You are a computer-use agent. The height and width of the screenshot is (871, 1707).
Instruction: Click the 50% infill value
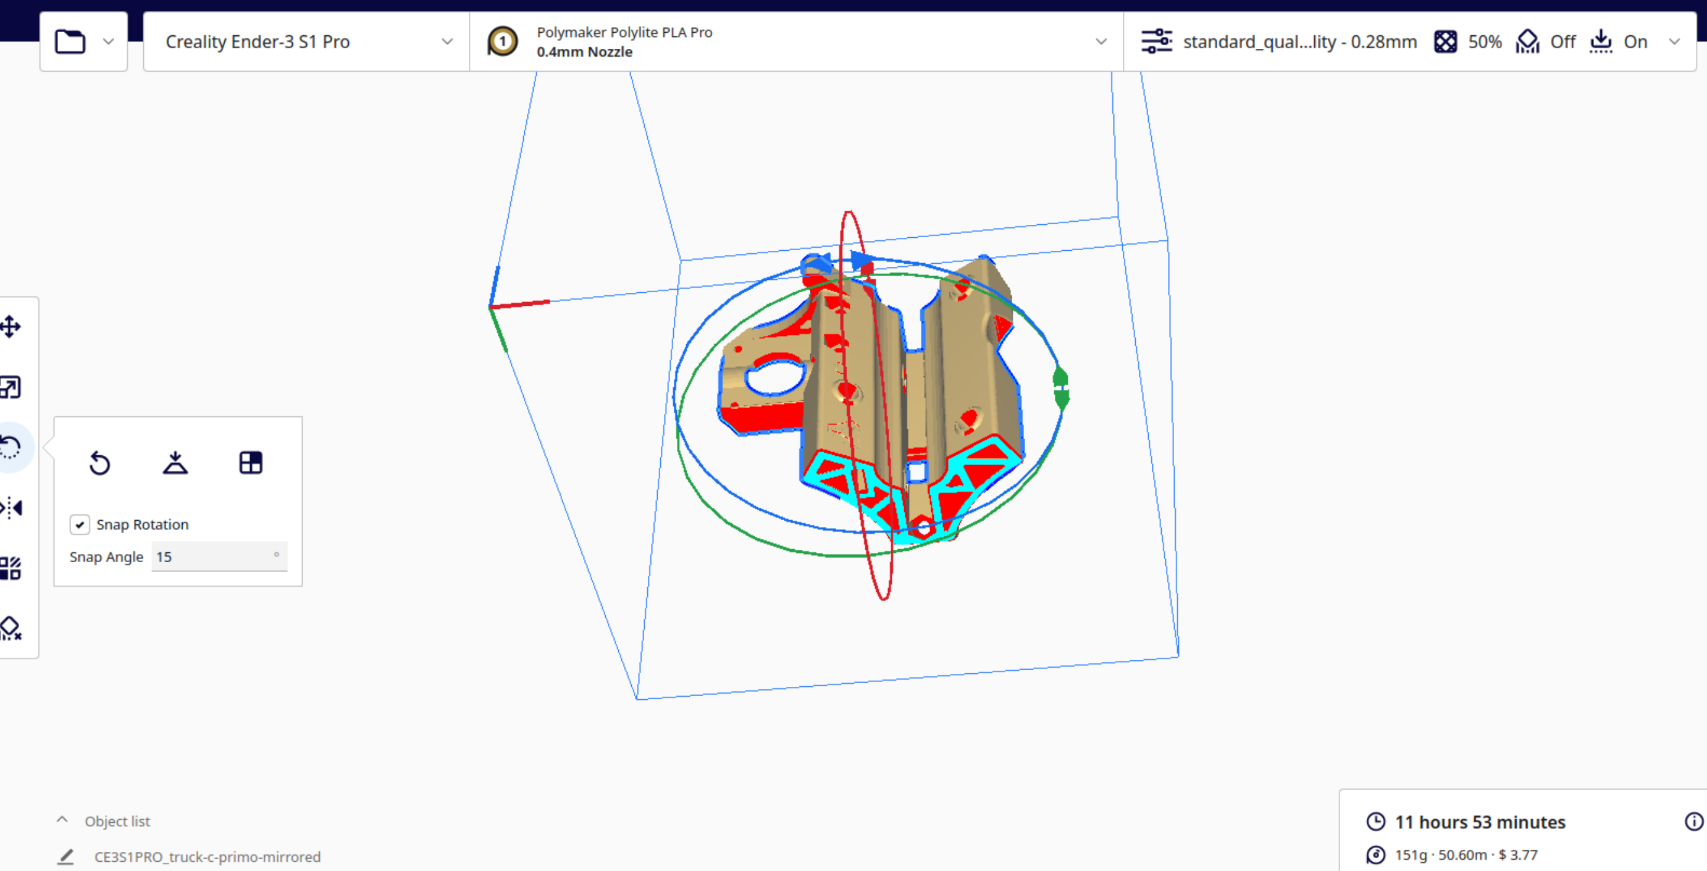(1485, 42)
